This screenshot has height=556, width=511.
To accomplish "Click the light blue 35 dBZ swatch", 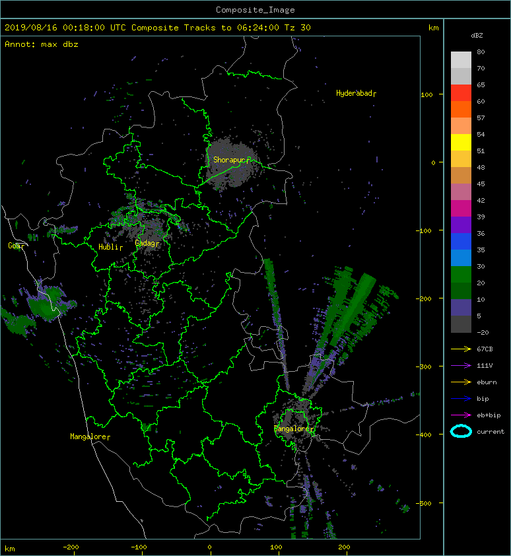I will click(461, 258).
